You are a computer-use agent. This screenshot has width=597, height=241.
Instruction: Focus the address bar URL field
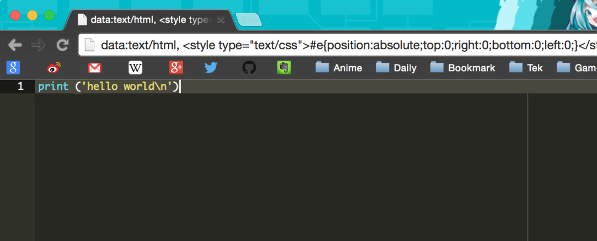point(338,45)
